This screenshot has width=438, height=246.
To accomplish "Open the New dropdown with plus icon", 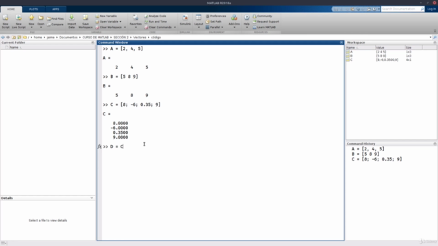I will (x=31, y=21).
